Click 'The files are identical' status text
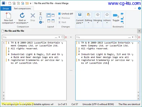The image size is (142, 107). click(x=129, y=104)
